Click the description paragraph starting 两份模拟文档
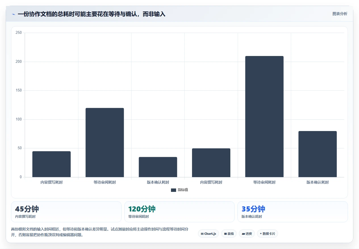 pyautogui.click(x=100, y=232)
